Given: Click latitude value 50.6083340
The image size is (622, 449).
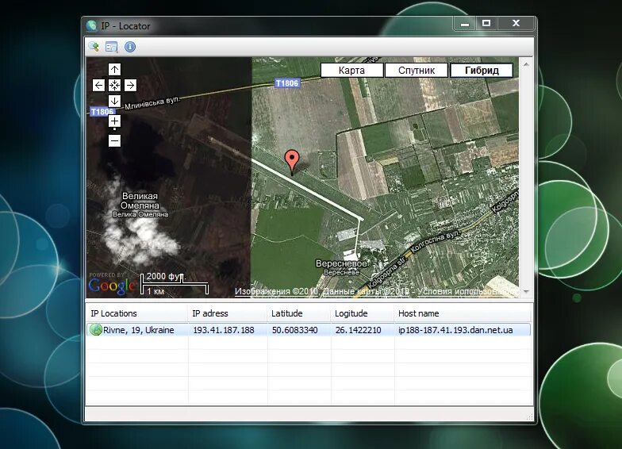Looking at the screenshot, I should point(295,330).
